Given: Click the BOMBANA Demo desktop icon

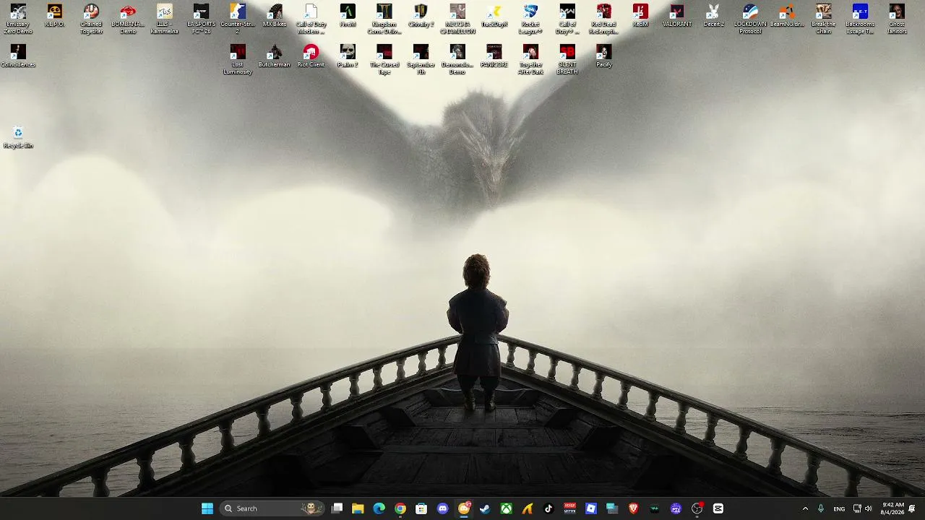Looking at the screenshot, I should pos(128,19).
